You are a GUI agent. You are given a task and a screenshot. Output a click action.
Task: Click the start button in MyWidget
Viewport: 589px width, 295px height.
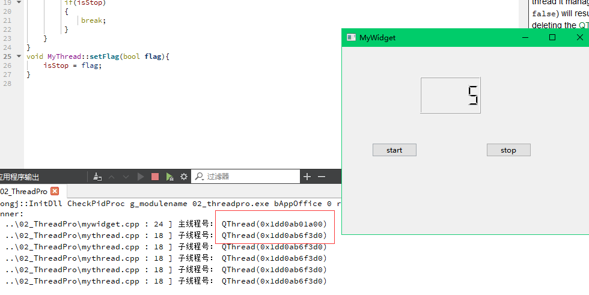[x=394, y=150]
